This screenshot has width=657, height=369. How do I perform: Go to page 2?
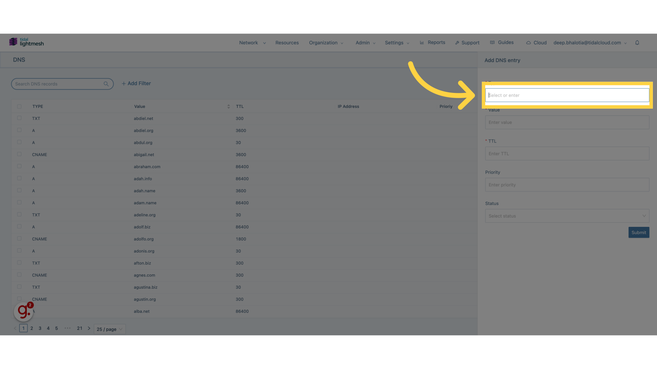(x=32, y=328)
